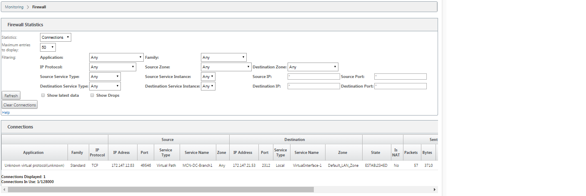
Task: Open the Maximum entries dropdown
Action: [x=48, y=48]
